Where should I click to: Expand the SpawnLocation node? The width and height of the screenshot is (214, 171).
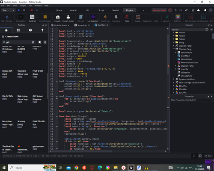click(x=174, y=79)
